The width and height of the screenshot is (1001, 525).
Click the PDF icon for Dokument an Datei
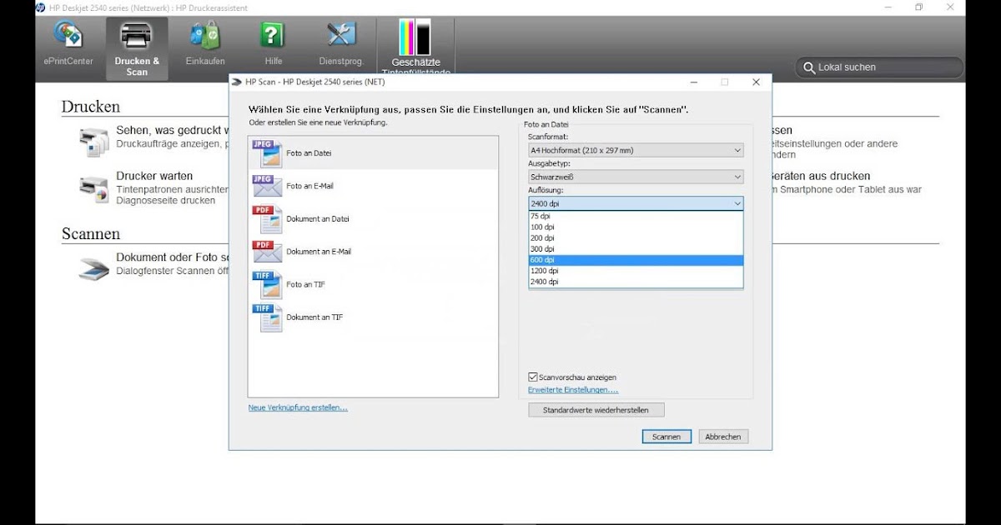point(267,219)
